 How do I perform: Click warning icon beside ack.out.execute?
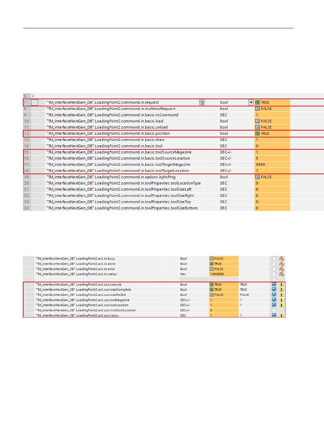tap(281, 285)
